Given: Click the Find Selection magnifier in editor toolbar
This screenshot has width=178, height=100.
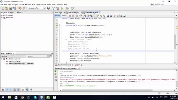Looking at the screenshot, I should (82, 16).
